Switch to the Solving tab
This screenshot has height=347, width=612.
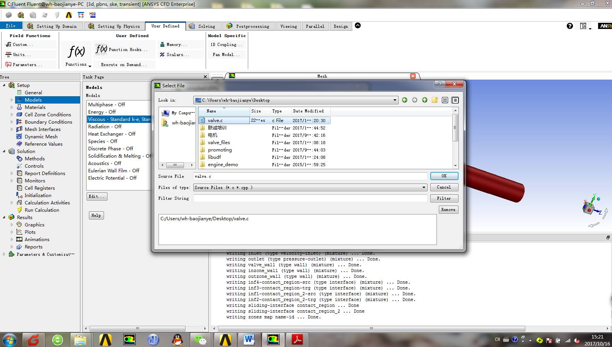pos(203,26)
